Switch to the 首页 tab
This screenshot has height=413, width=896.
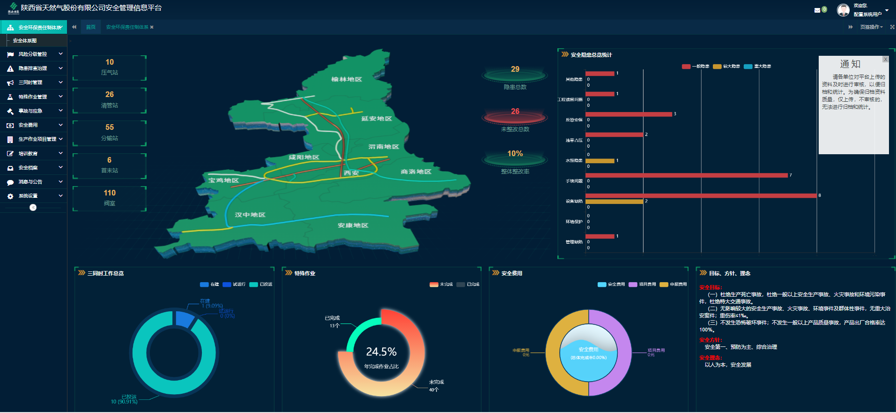[x=91, y=27]
